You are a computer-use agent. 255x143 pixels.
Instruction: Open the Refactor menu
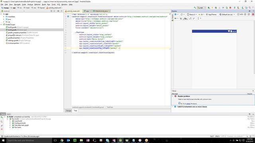(x=37, y=4)
